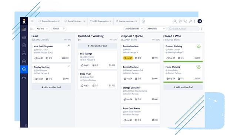Close the Jose's Mexica tab
Image resolution: width=237 pixels, height=135 pixels.
[x=84, y=21]
